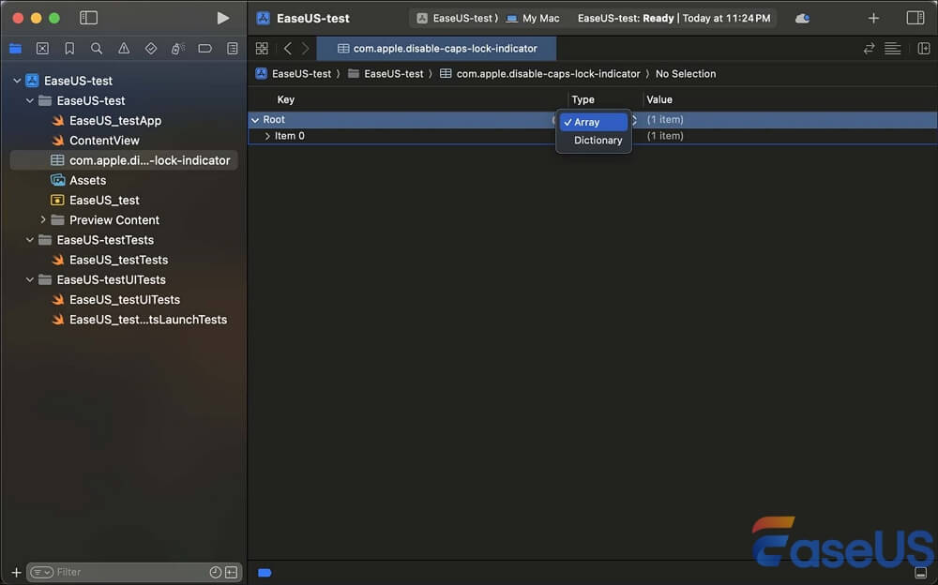
Task: Click the blue tag at editor bottom
Action: point(265,573)
